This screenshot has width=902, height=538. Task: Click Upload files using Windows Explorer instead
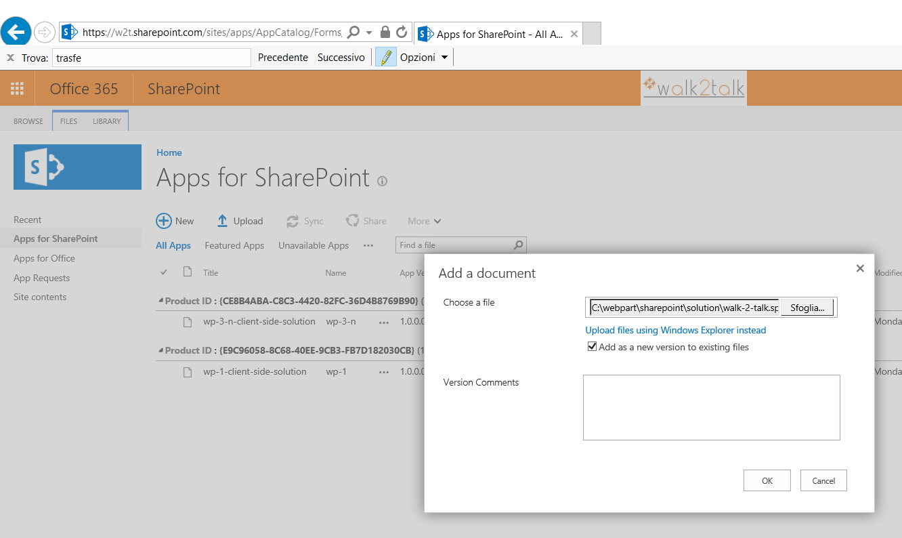point(676,330)
